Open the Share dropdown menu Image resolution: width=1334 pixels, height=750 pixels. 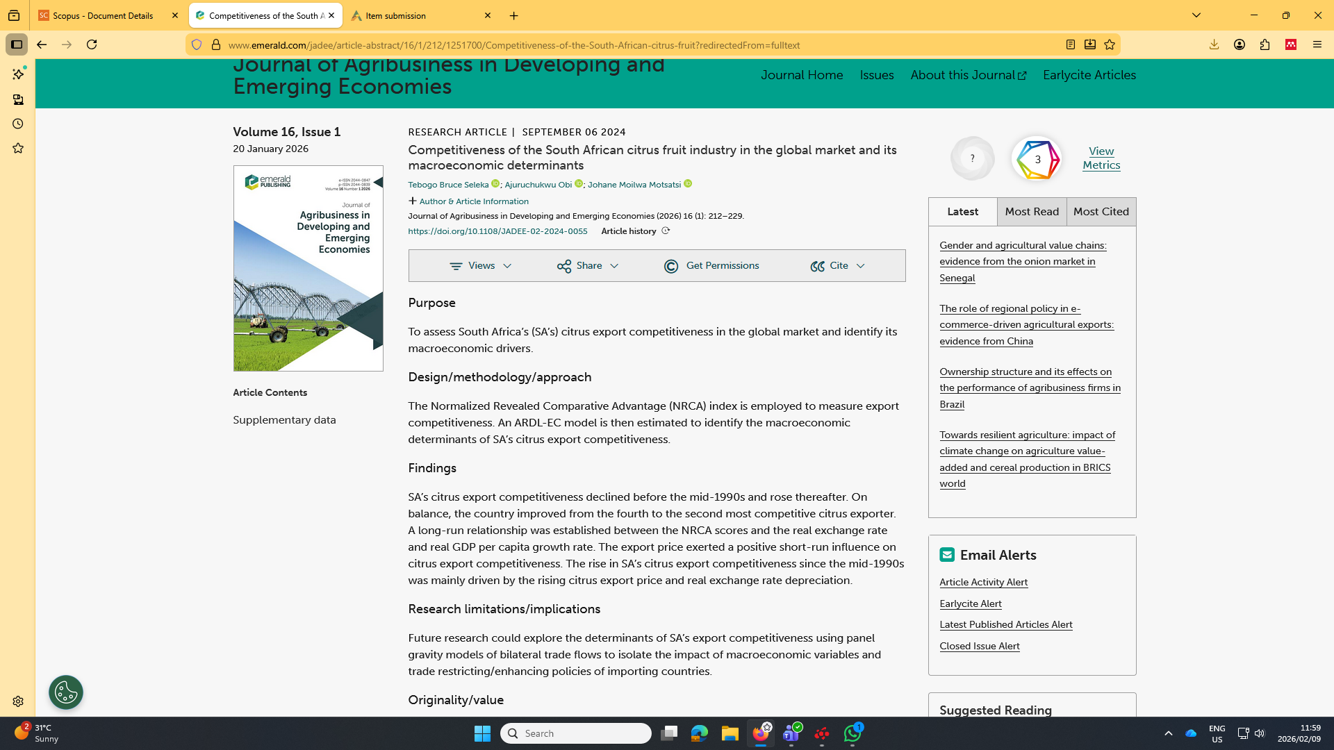coord(588,266)
